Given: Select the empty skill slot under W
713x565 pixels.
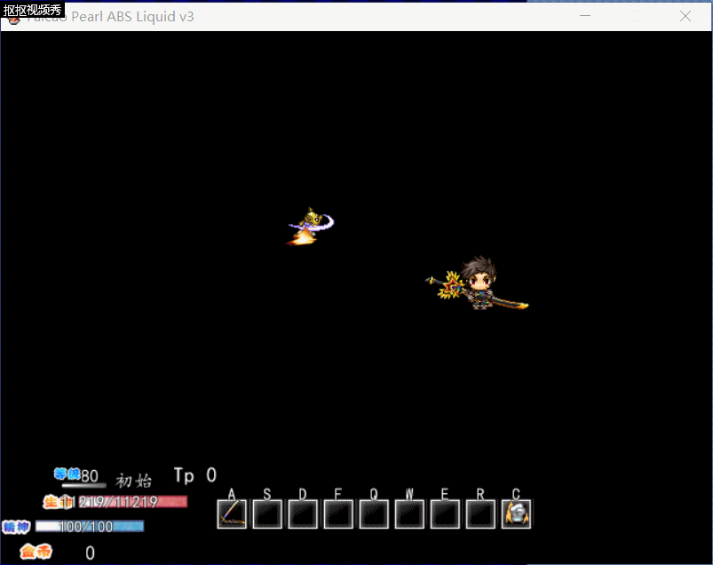Looking at the screenshot, I should (x=409, y=514).
